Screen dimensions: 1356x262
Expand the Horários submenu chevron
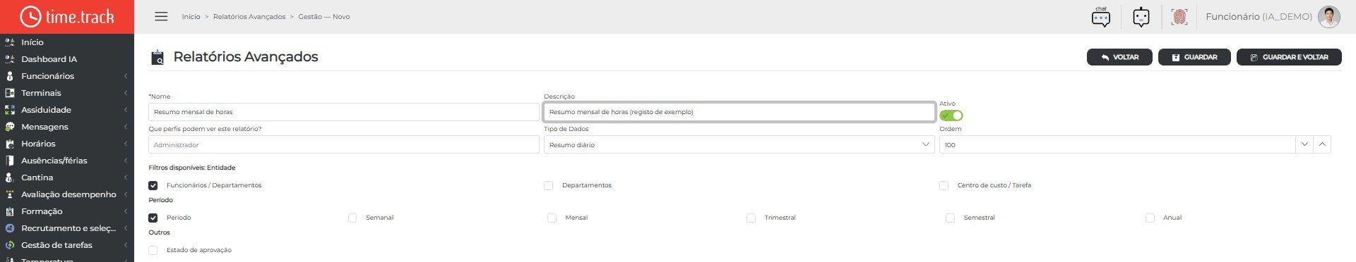click(125, 144)
